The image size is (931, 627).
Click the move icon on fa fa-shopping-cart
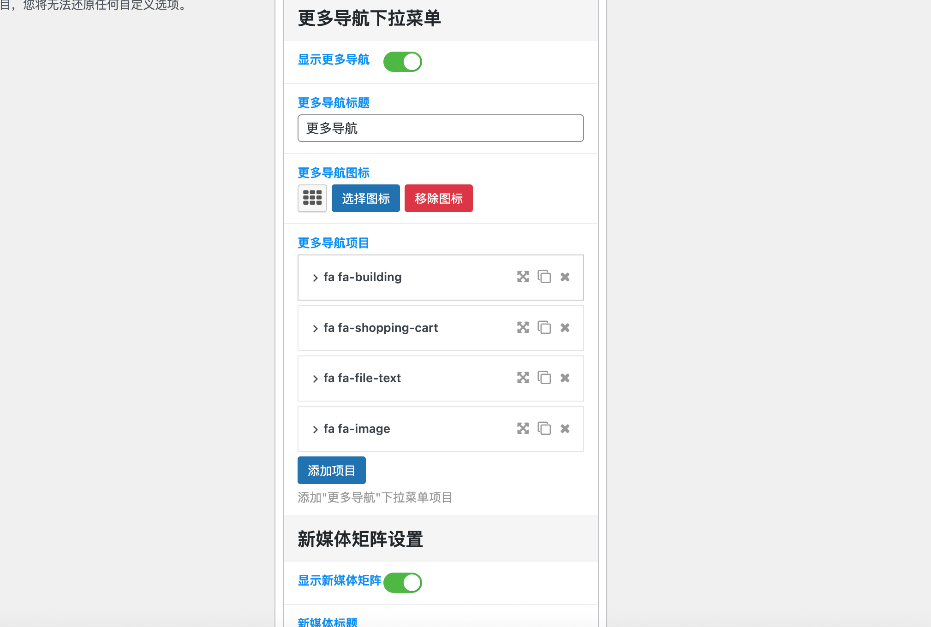click(523, 328)
